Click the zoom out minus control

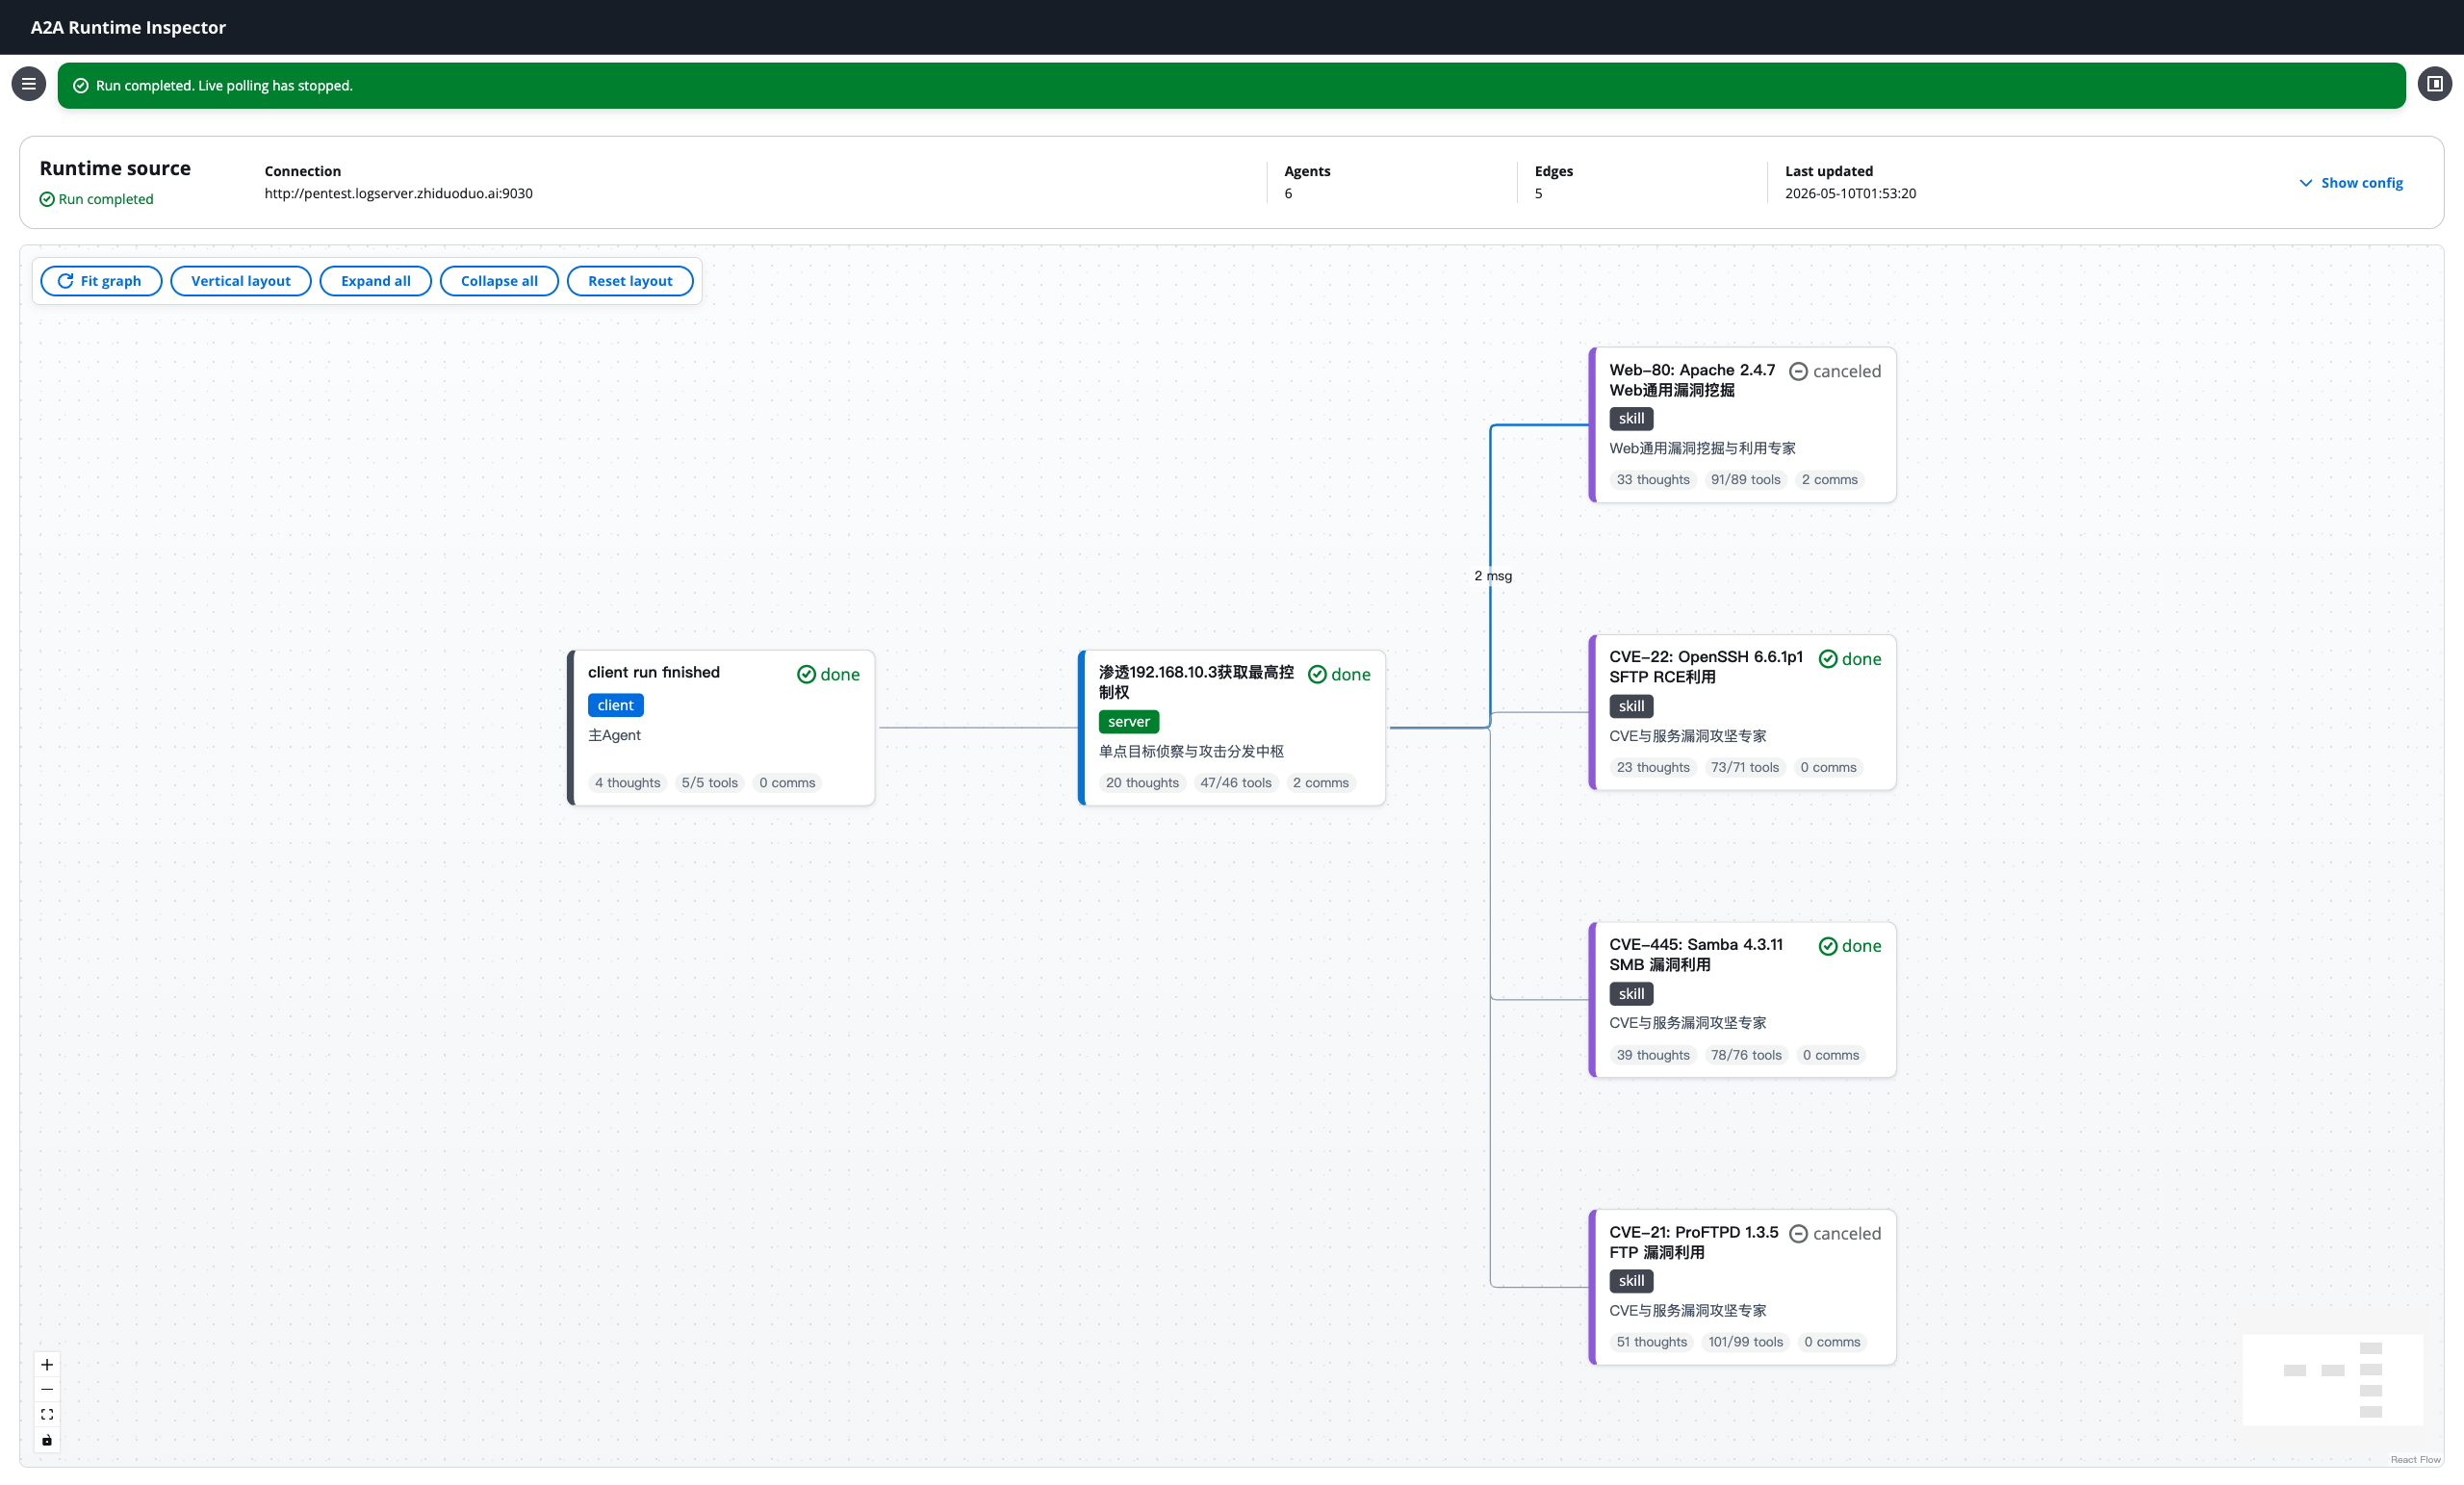tap(47, 1389)
